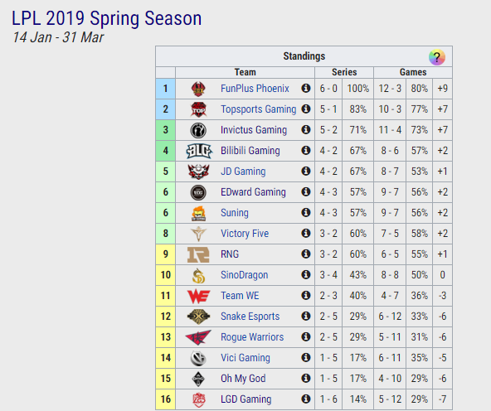The image size is (491, 411).
Task: Follow the Victory Five team link
Action: [x=245, y=234]
